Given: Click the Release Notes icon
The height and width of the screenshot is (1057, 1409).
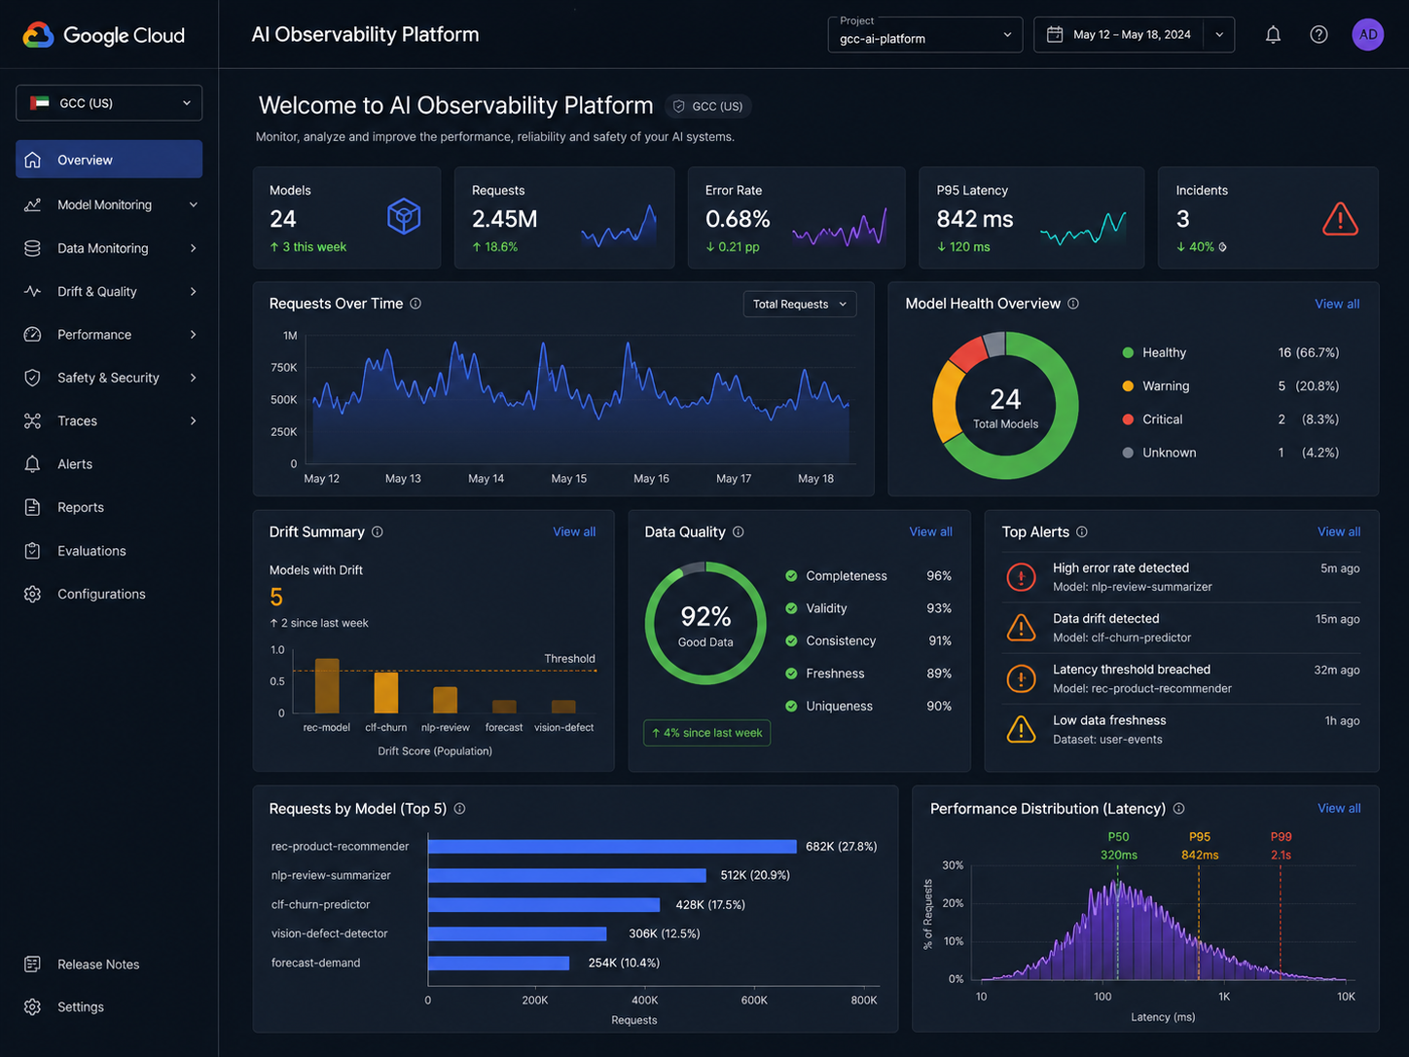Looking at the screenshot, I should point(33,964).
